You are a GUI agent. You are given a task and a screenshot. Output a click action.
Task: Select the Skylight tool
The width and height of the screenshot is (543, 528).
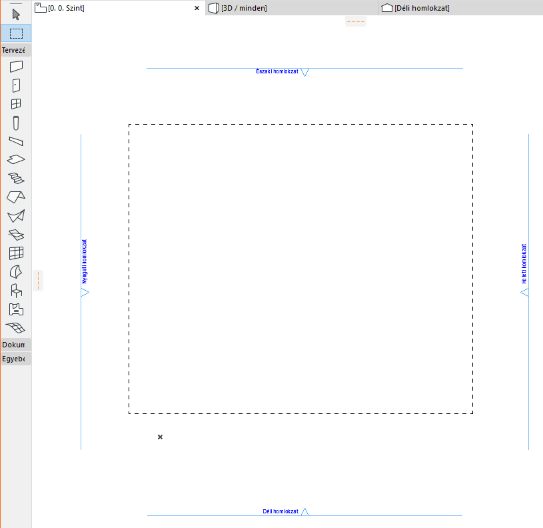tap(16, 235)
